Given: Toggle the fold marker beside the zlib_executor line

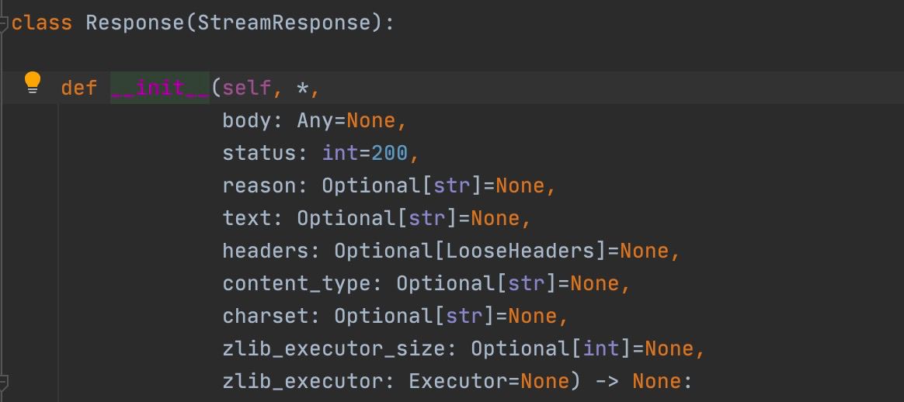Looking at the screenshot, I should pos(4,382).
